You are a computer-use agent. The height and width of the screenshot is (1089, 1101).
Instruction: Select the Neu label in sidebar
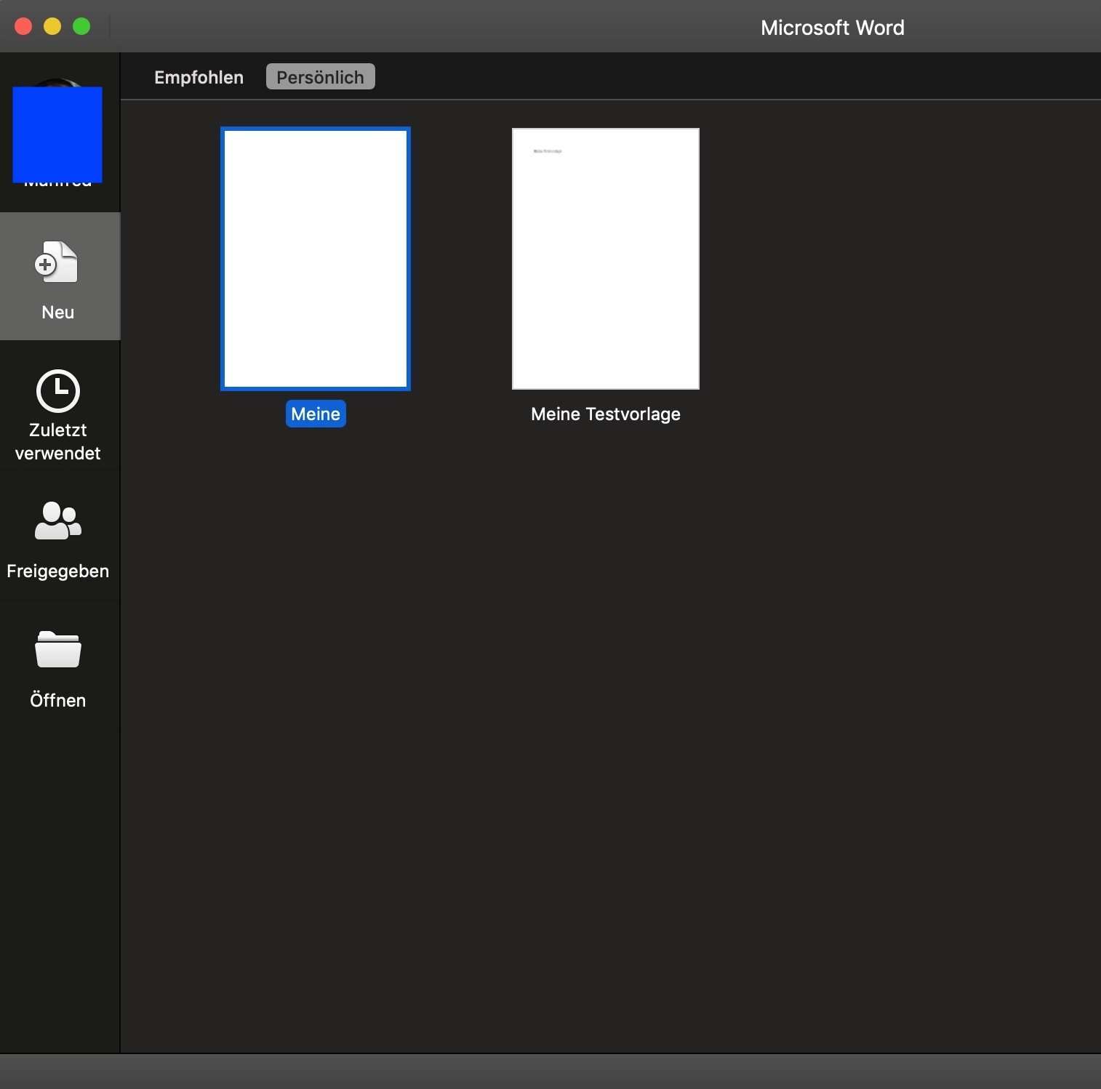58,313
